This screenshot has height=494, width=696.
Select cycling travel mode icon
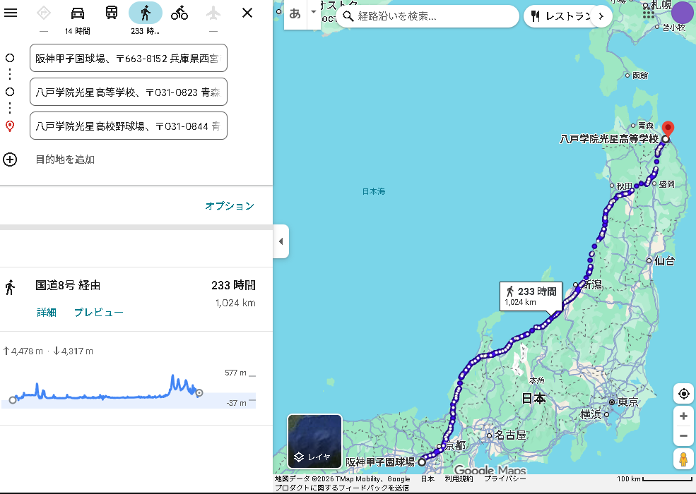pos(179,13)
